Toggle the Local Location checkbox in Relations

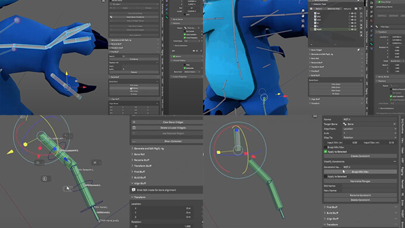pyautogui.click(x=185, y=35)
